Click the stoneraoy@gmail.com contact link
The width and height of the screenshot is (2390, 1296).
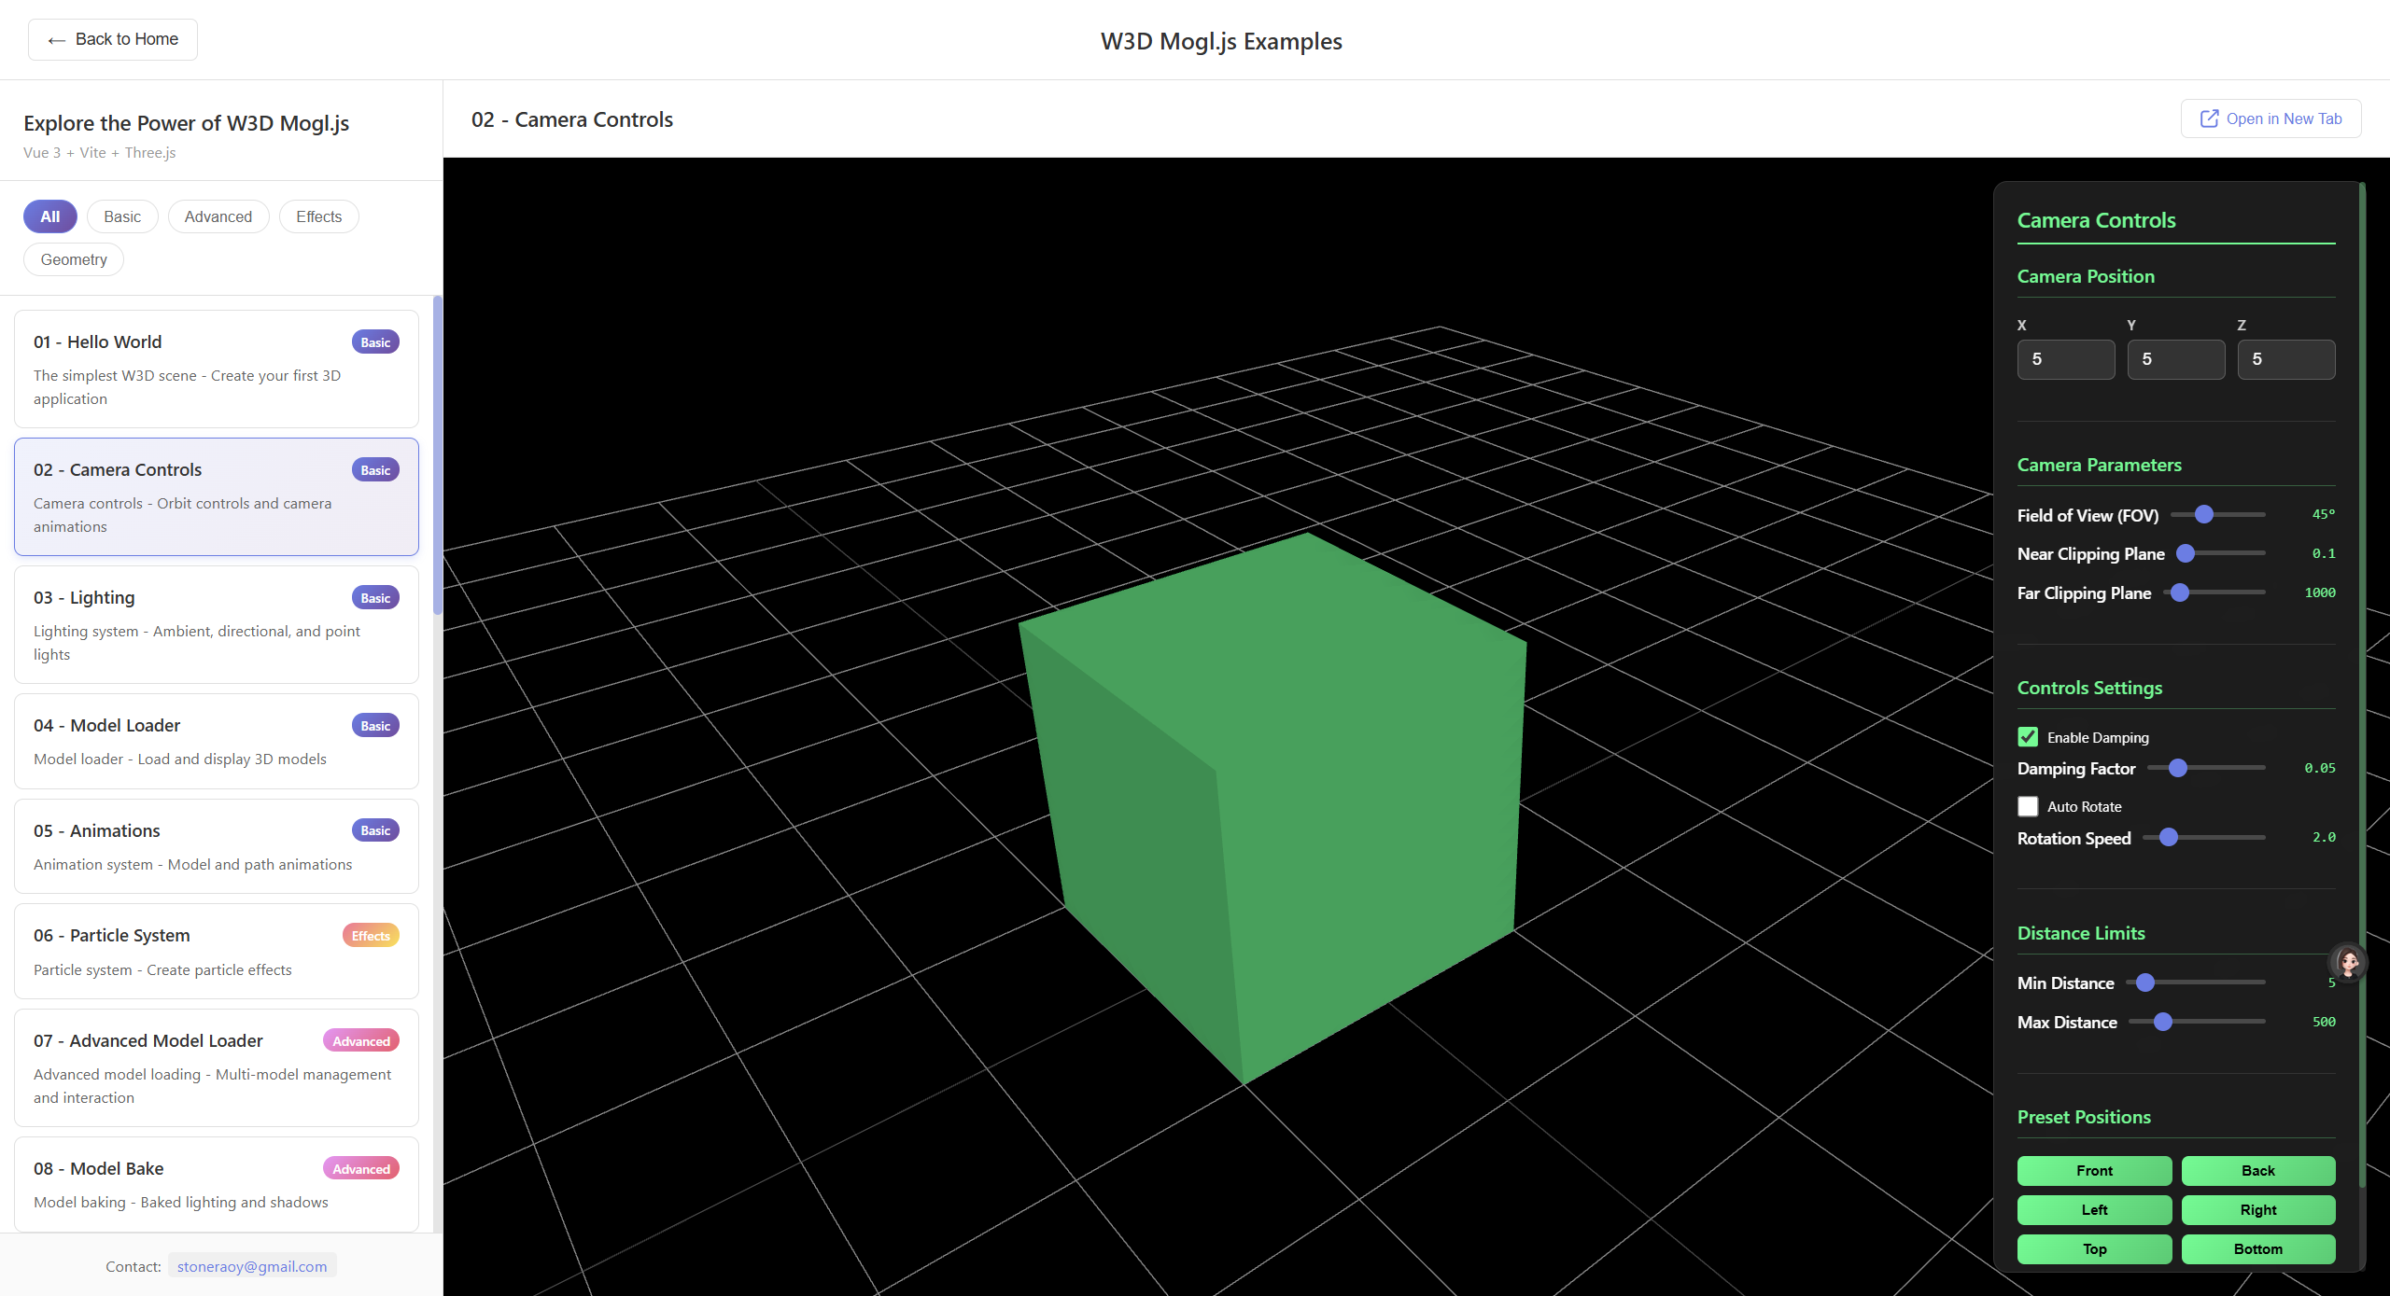coord(252,1266)
